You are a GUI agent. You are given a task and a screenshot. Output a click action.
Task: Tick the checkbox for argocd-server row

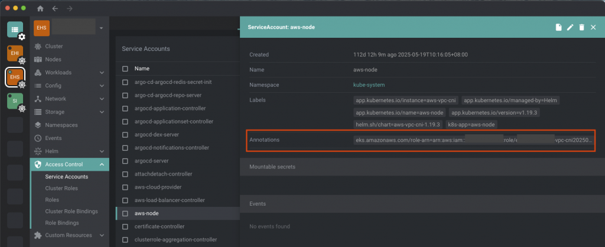(x=125, y=161)
